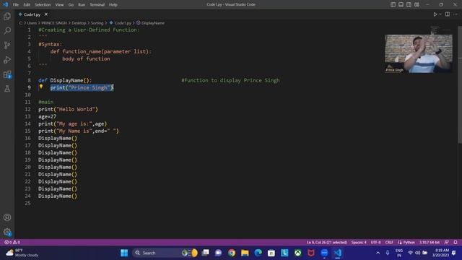Open the Source Control view

7,45
